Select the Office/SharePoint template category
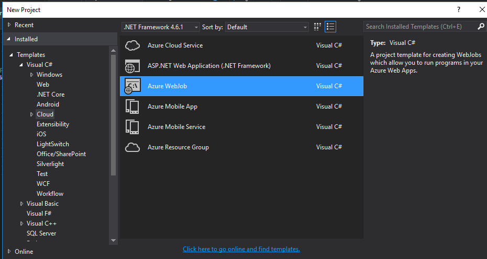487x259 pixels. (61, 154)
